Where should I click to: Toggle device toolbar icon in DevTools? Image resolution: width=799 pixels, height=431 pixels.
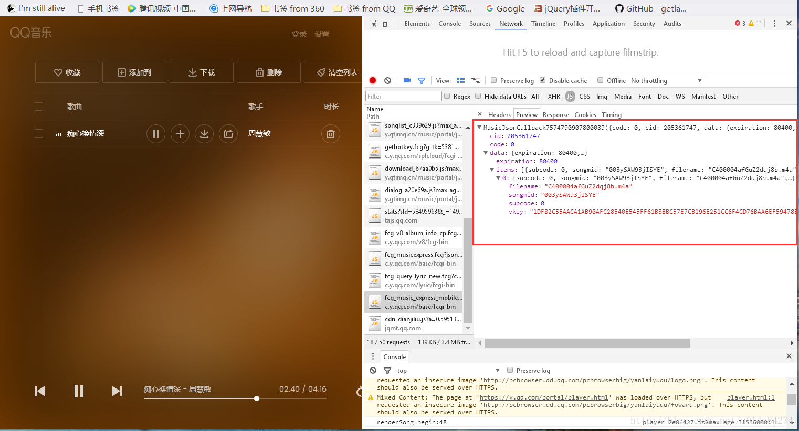(x=387, y=24)
